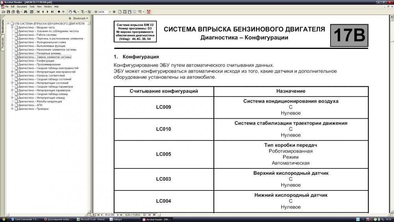Save a copy with the floppy disk icon
394x222 pixels.
coord(8,12)
